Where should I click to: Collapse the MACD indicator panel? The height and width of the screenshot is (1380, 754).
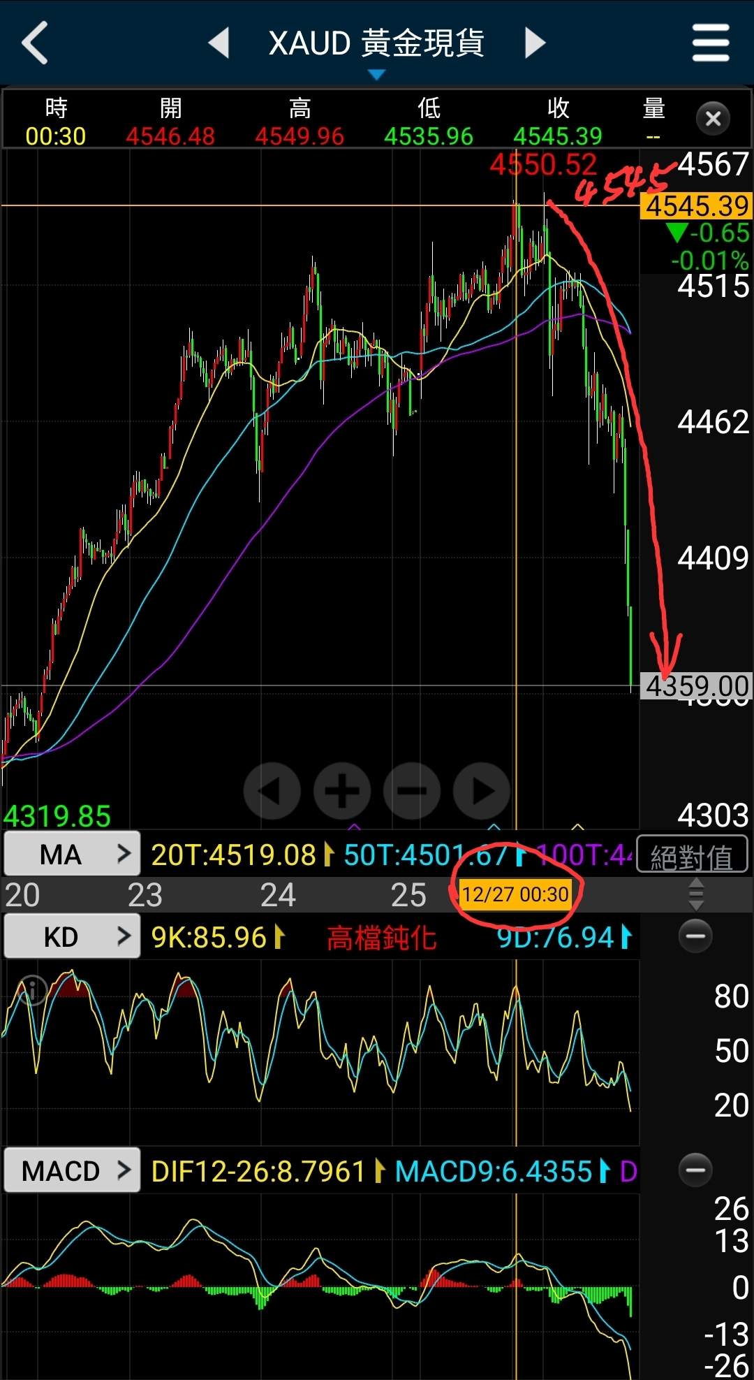695,1170
